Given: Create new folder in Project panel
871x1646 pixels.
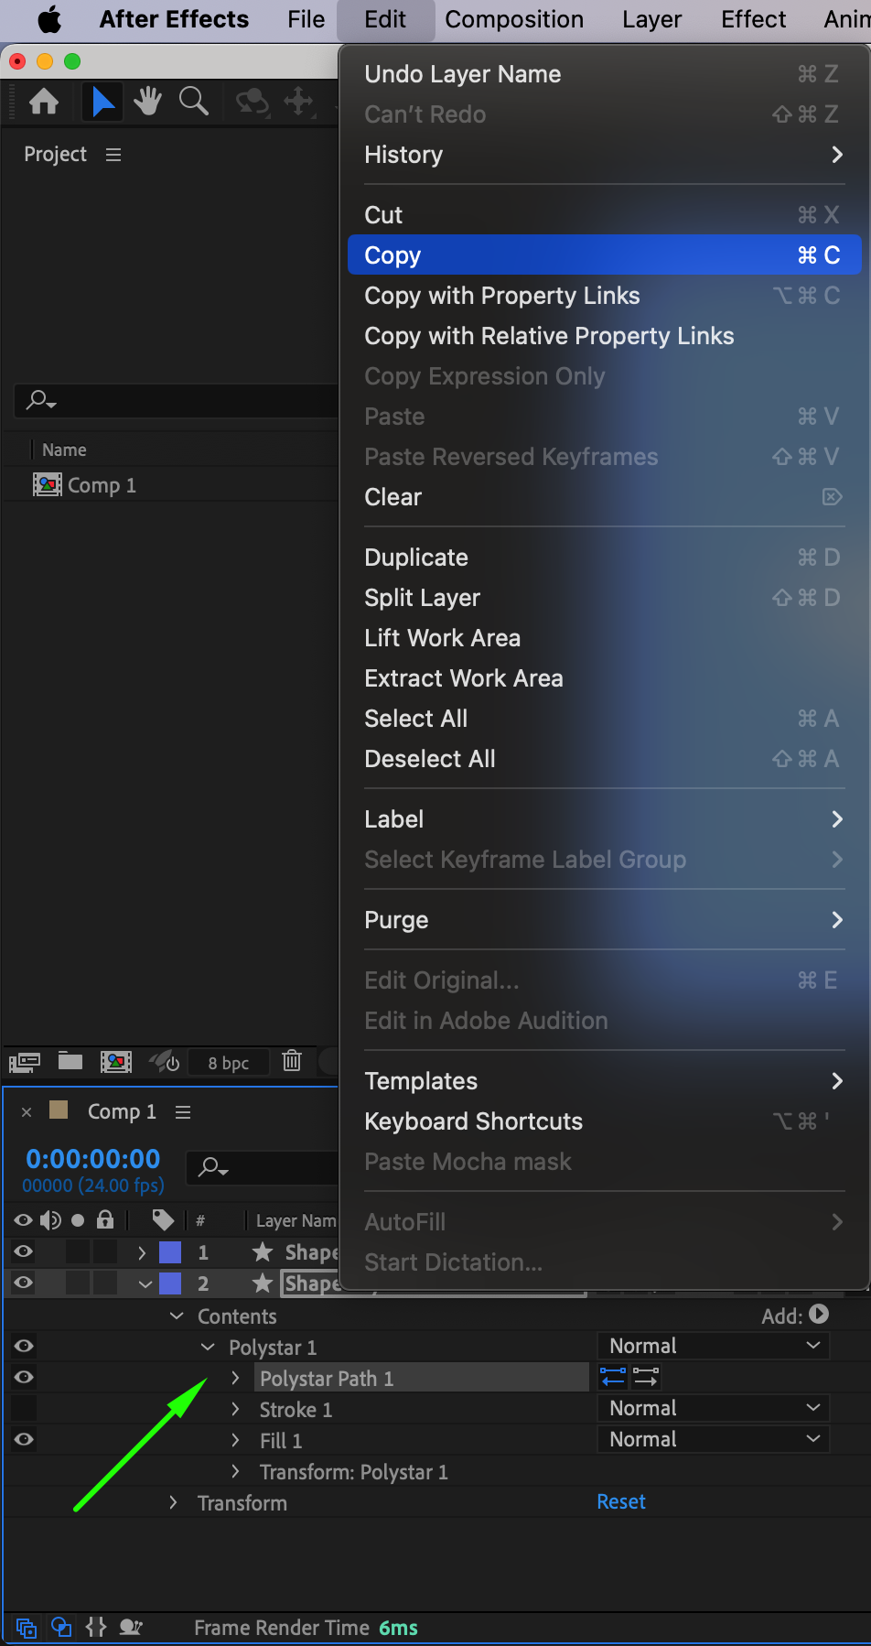Looking at the screenshot, I should (x=70, y=1061).
